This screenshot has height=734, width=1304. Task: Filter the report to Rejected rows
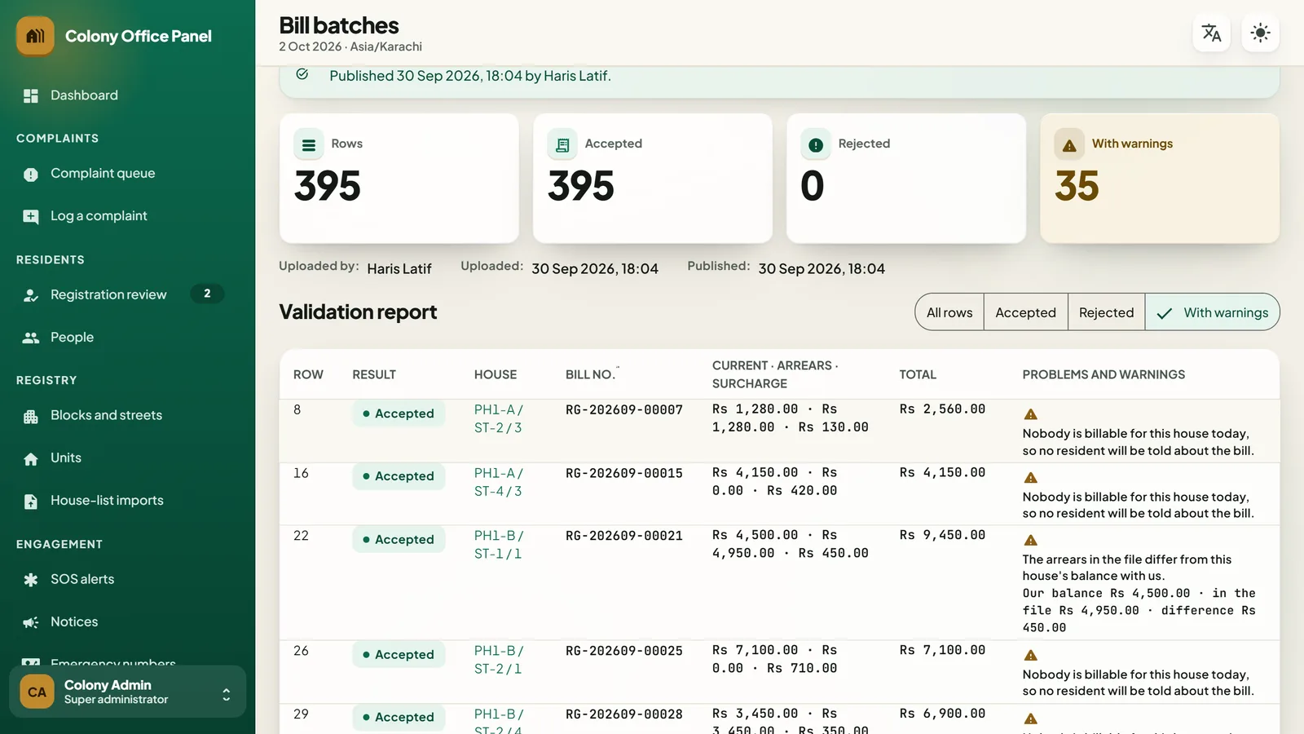[1106, 312]
